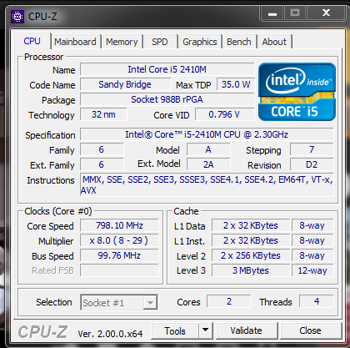Click the Core Speed value 798.10 MHz

pyautogui.click(x=119, y=225)
